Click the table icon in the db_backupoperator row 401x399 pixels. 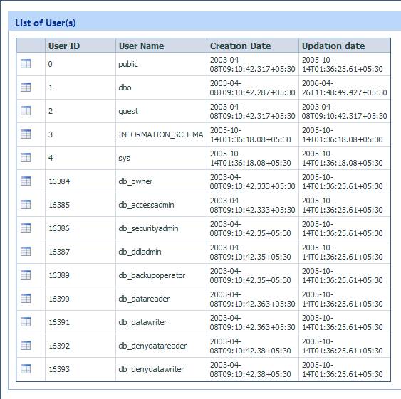tap(26, 275)
